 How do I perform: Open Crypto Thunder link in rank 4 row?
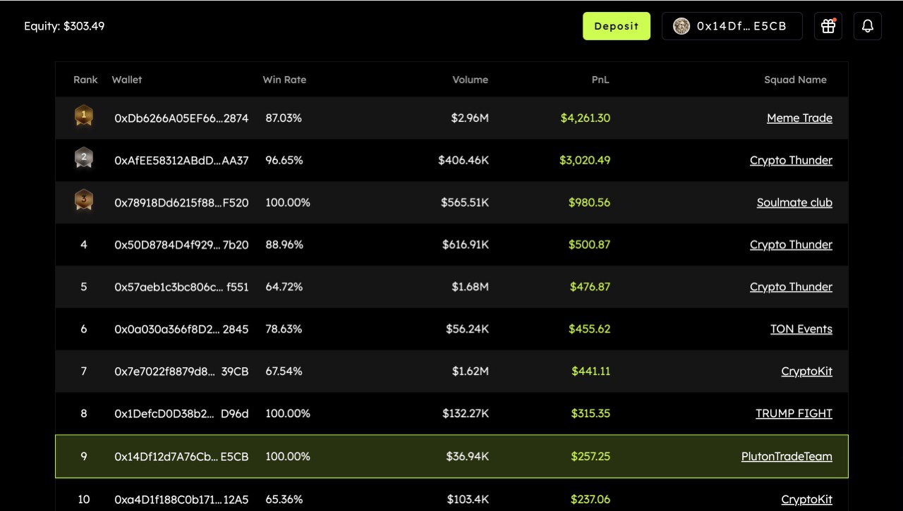pyautogui.click(x=791, y=245)
